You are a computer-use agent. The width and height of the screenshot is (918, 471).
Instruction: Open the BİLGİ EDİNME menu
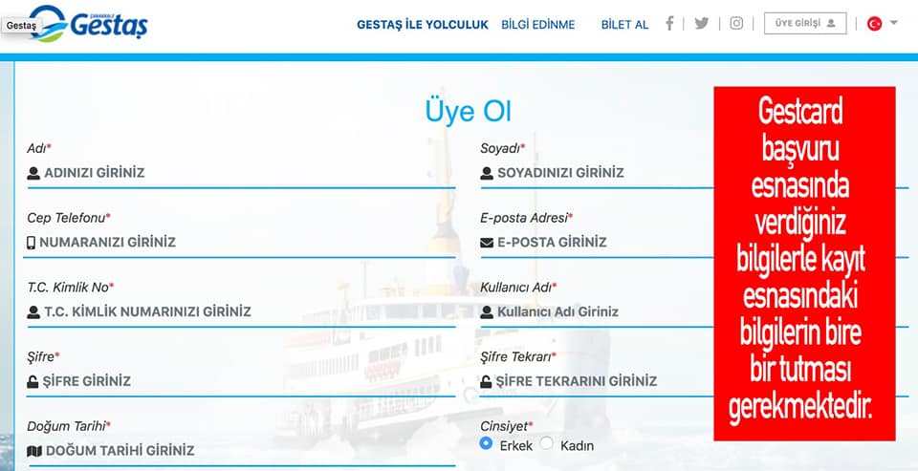[x=538, y=25]
